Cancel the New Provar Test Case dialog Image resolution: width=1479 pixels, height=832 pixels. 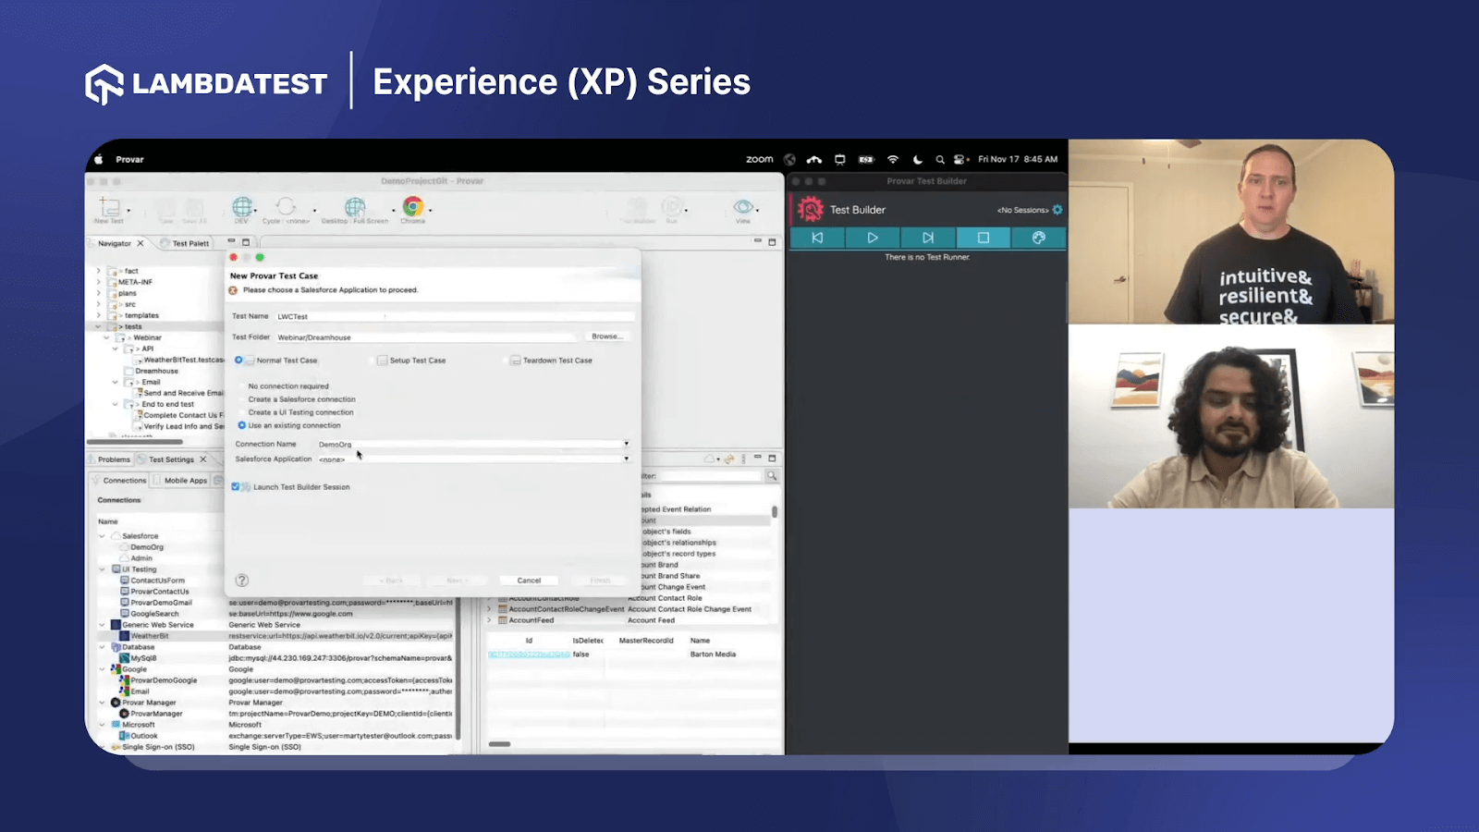(529, 580)
